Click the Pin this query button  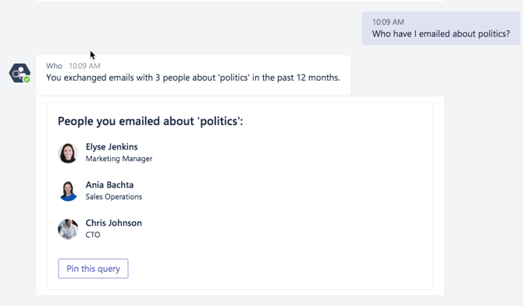(93, 268)
